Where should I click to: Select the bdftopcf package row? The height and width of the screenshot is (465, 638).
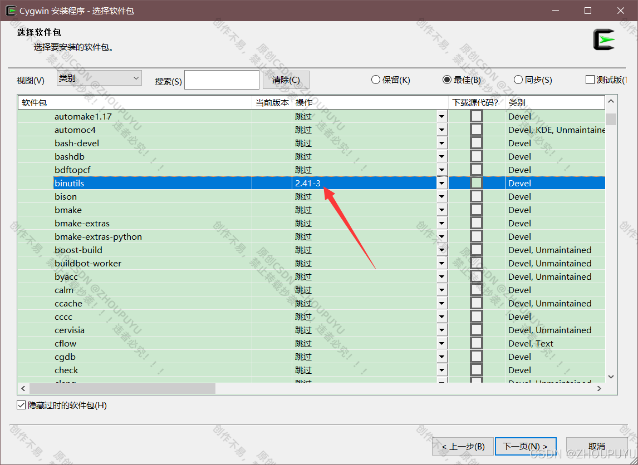click(311, 170)
